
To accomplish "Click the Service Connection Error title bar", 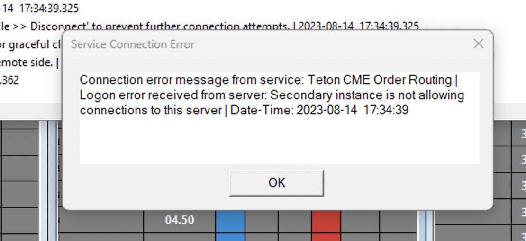I will point(237,44).
